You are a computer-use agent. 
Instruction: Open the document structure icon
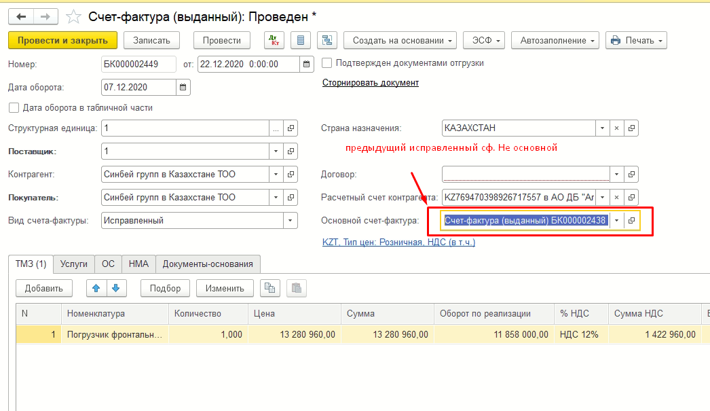[328, 41]
